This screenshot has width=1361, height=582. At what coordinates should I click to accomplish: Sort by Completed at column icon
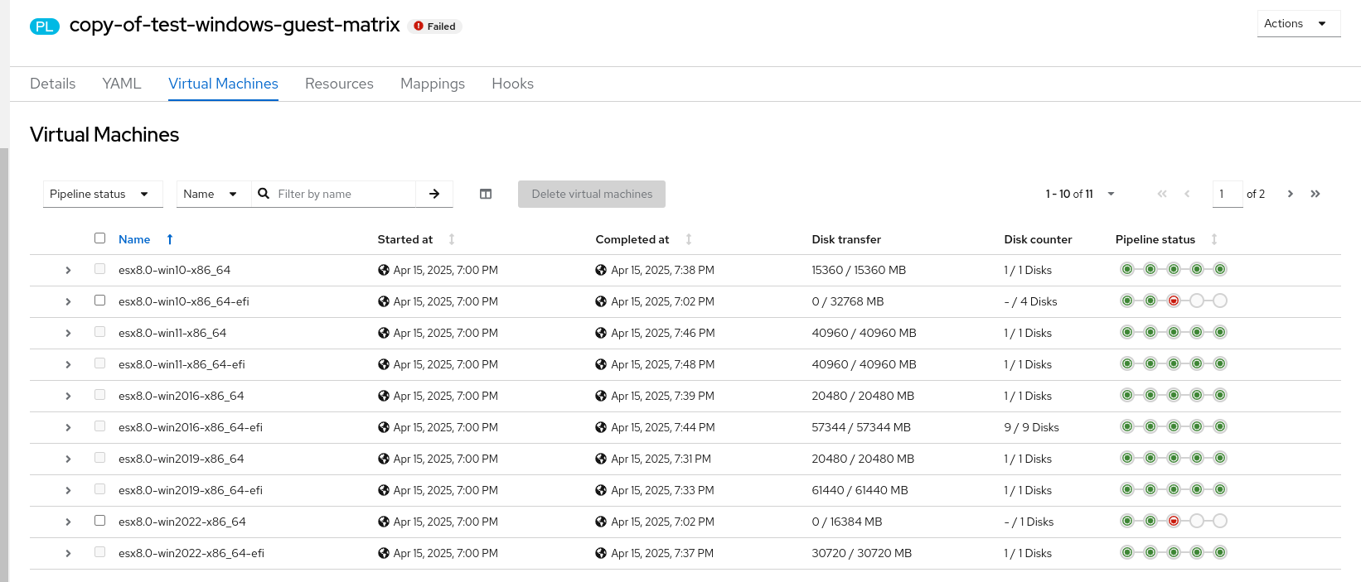[689, 239]
